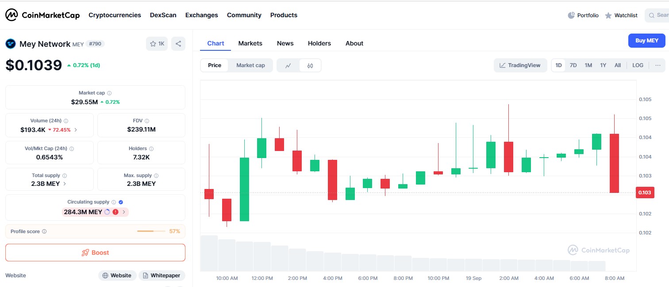This screenshot has width=669, height=287.
Task: Click the info icon next to Circulating supply
Action: click(x=114, y=202)
